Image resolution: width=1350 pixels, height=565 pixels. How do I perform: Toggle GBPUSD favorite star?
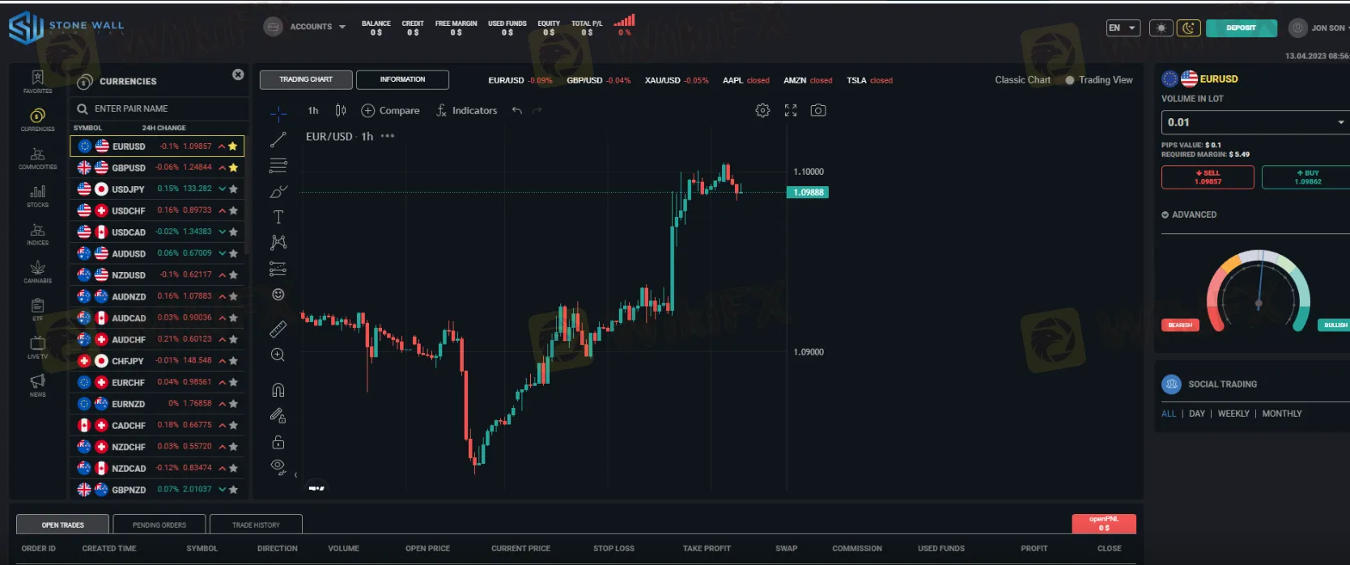coord(233,168)
